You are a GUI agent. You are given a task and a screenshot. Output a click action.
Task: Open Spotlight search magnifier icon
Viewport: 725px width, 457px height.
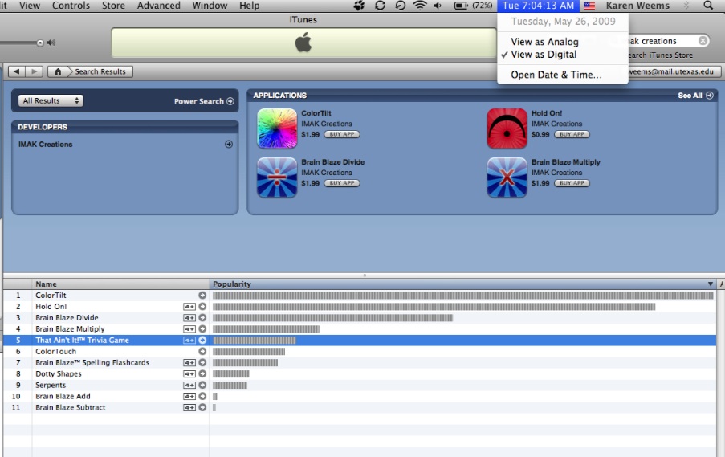point(708,6)
